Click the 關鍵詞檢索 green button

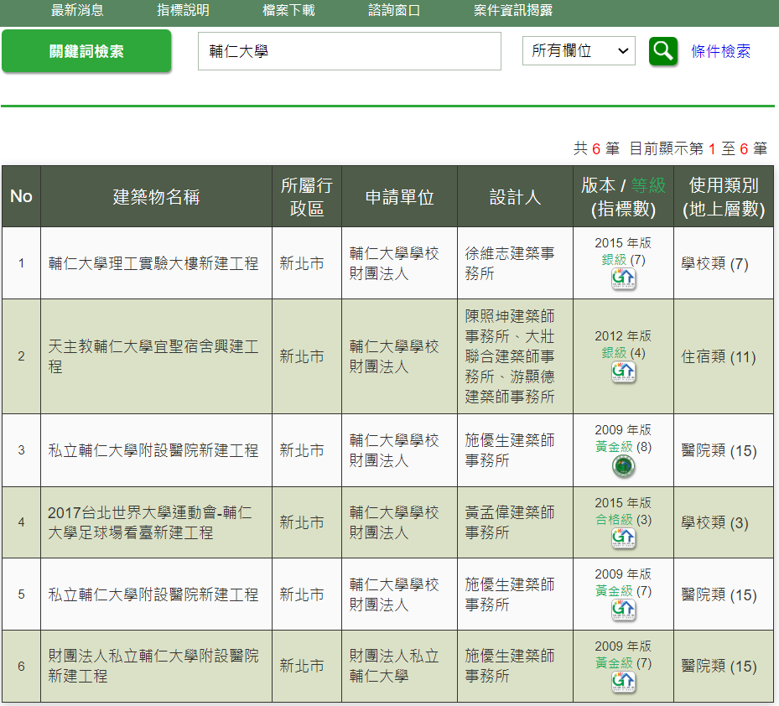pos(86,51)
